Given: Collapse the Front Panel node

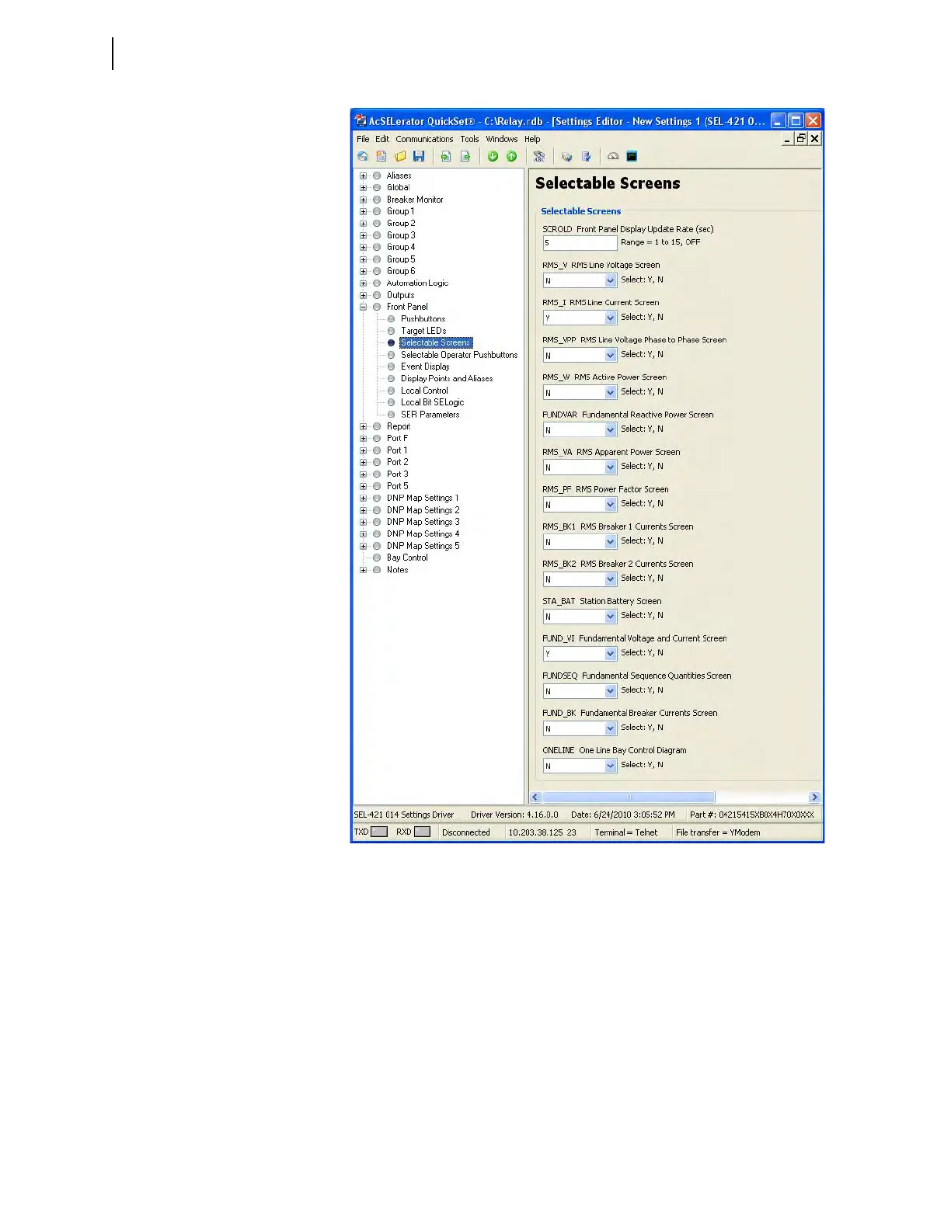Looking at the screenshot, I should tap(363, 307).
